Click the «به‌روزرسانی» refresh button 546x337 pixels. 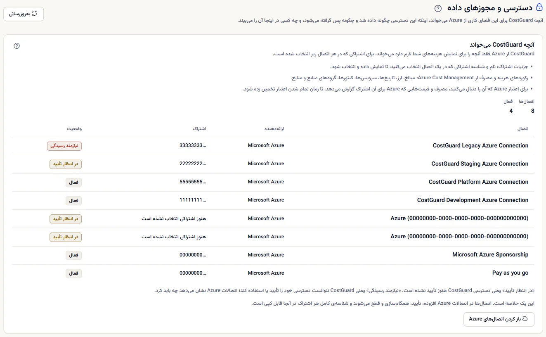(x=24, y=14)
